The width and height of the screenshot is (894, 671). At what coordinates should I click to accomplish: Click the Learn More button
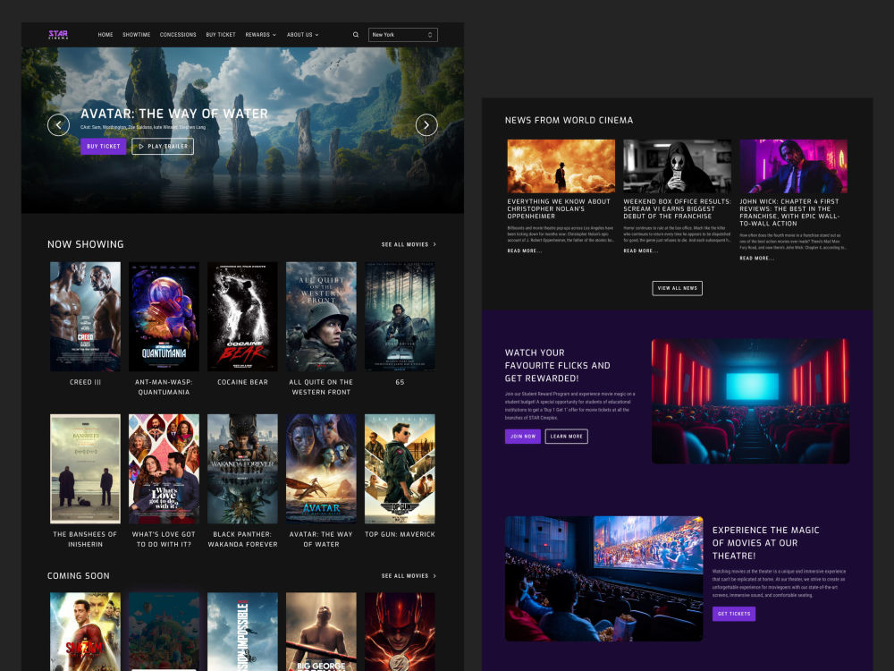pyautogui.click(x=566, y=437)
